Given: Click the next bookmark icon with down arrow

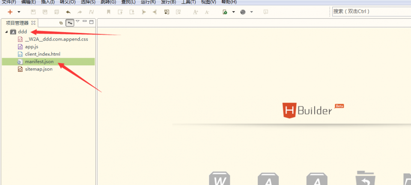Looking at the screenshot, I should point(132,12).
